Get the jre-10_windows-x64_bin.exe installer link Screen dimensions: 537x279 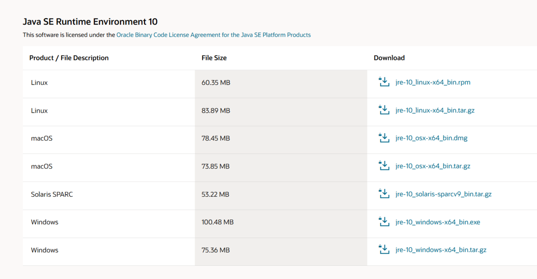(438, 222)
